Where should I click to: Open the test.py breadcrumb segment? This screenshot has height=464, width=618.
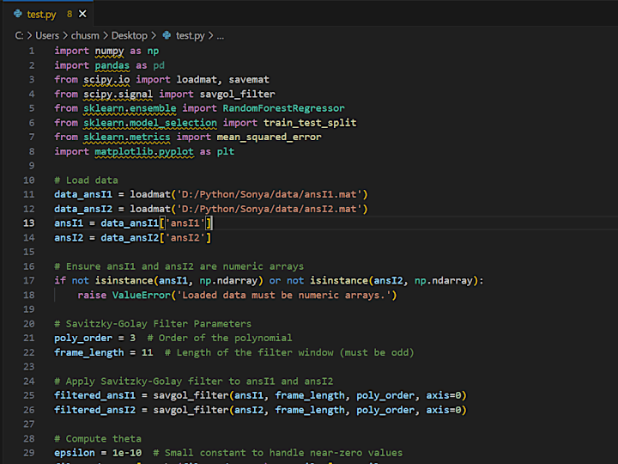click(190, 35)
